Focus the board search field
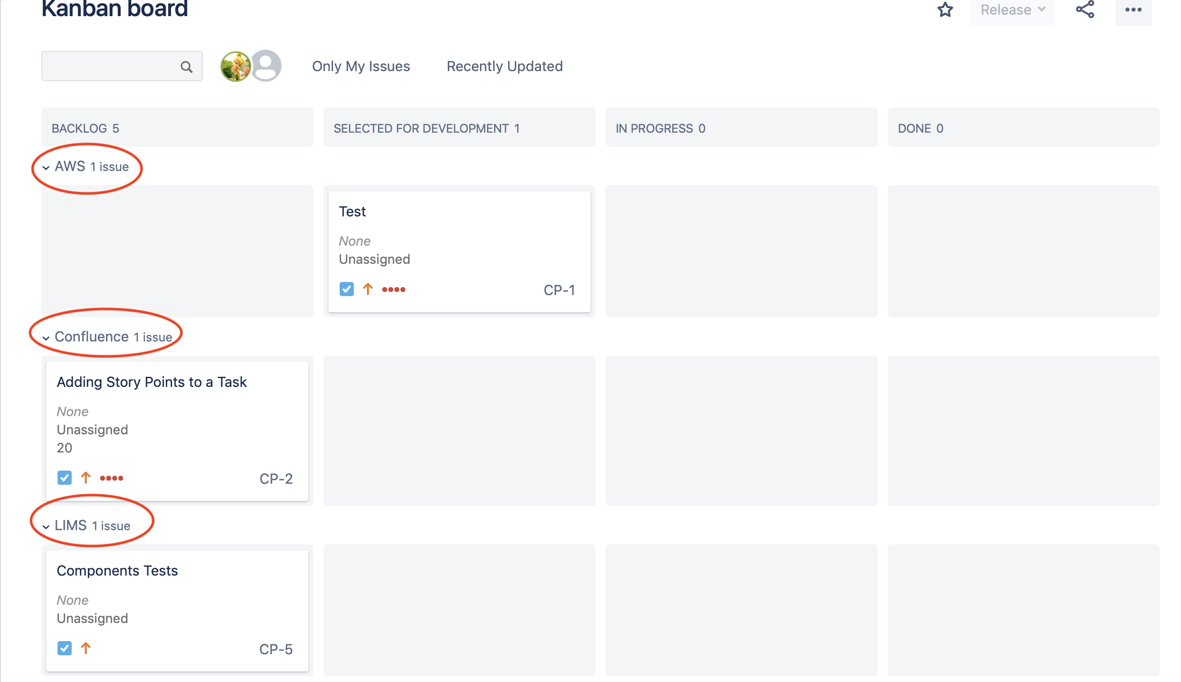 click(x=122, y=66)
